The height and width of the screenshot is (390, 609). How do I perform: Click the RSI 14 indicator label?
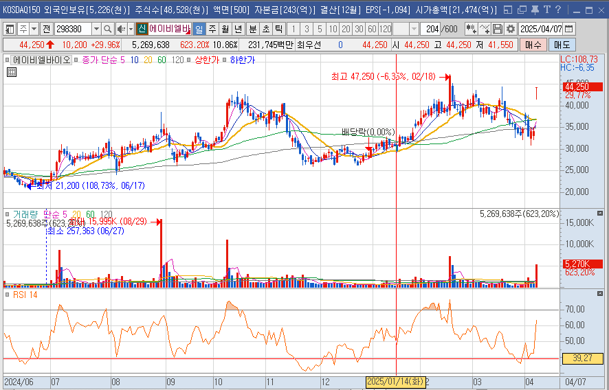coord(25,295)
